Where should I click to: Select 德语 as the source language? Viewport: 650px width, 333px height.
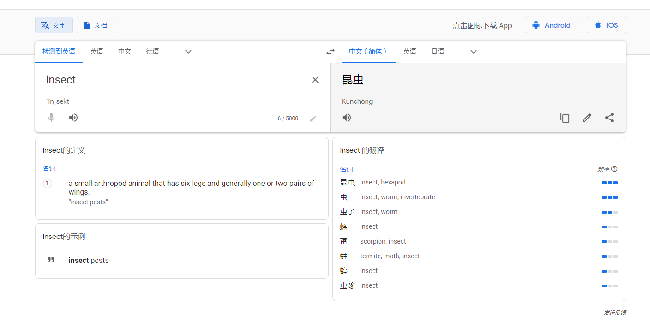pyautogui.click(x=153, y=51)
